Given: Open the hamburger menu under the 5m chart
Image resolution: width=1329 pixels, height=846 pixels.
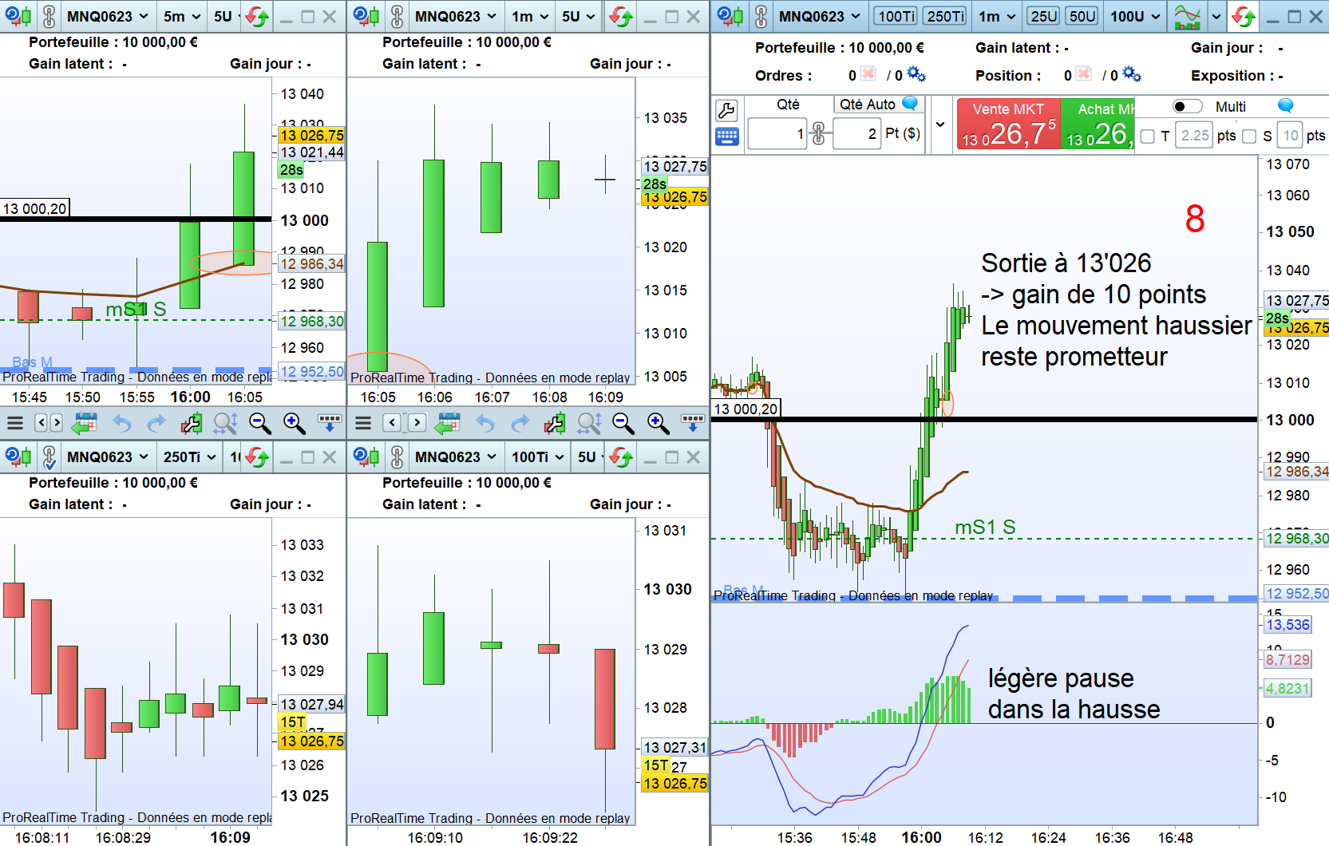Looking at the screenshot, I should tap(15, 423).
